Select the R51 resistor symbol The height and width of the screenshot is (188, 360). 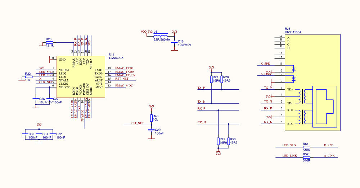[x=306, y=147]
